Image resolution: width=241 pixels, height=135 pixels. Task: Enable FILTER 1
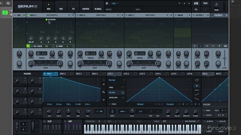click(194, 15)
